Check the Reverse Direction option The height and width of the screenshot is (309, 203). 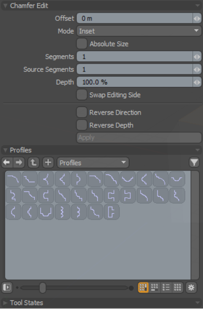[x=82, y=112]
